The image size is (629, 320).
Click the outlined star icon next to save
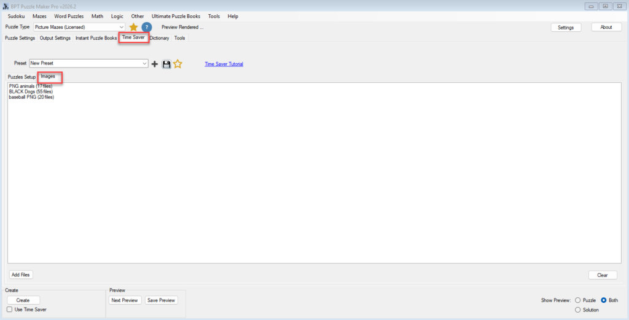point(178,64)
